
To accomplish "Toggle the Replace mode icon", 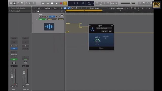I will (x=97, y=3).
